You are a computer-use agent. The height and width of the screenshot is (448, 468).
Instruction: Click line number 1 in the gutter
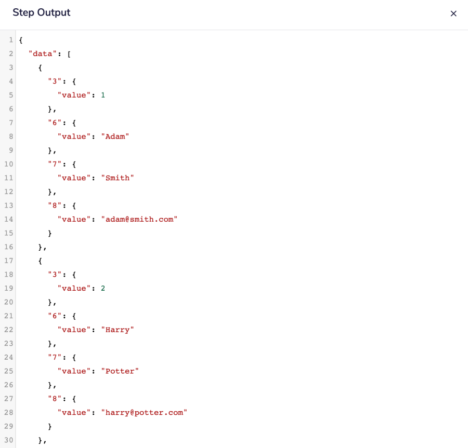[10, 40]
